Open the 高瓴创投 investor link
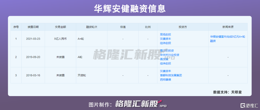 pos(165,34)
